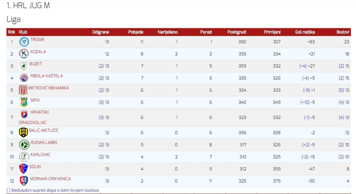This screenshot has width=356, height=194.
Task: Click the Mornar-Crikvenica club badge
Action: pyautogui.click(x=24, y=181)
